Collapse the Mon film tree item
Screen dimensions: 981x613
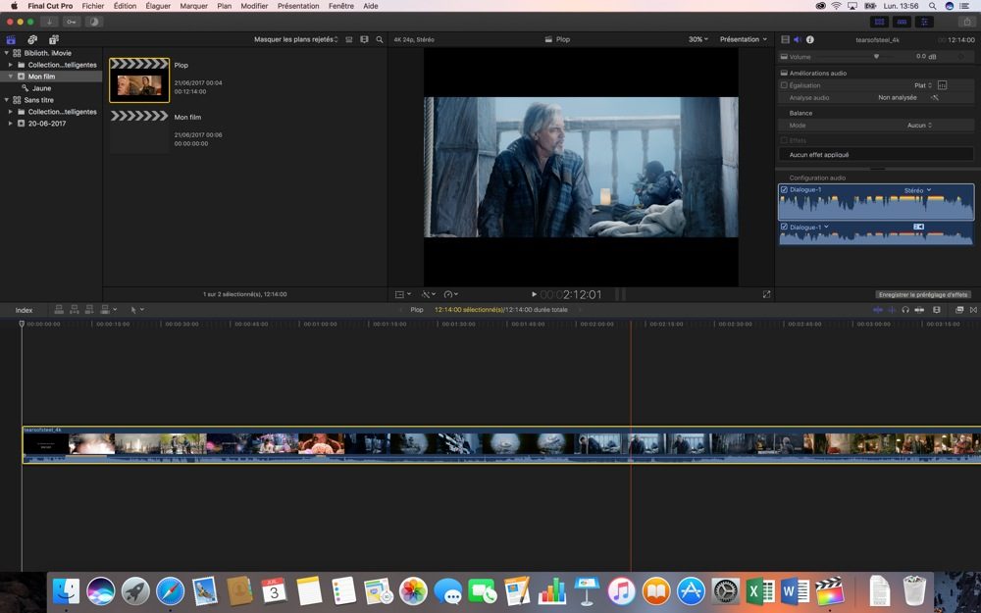coord(10,77)
